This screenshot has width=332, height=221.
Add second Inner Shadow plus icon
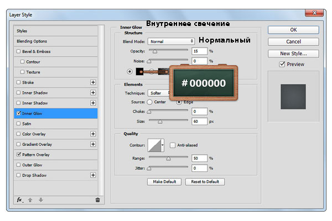click(93, 103)
